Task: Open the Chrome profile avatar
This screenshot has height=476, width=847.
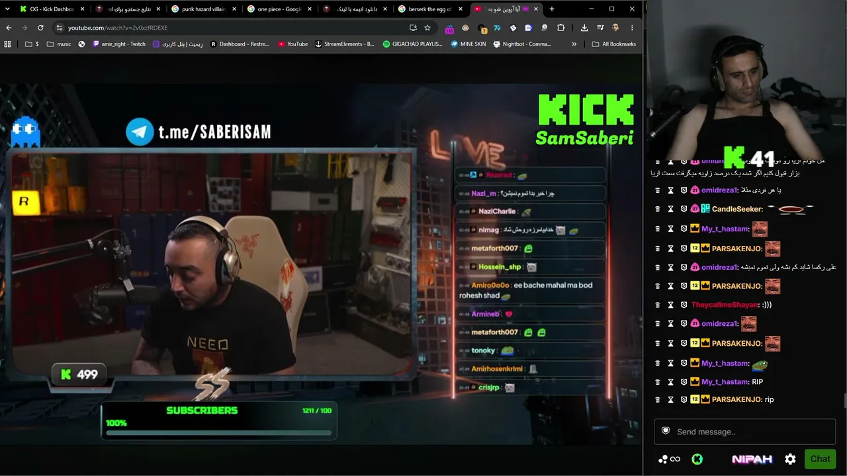Action: coord(615,28)
